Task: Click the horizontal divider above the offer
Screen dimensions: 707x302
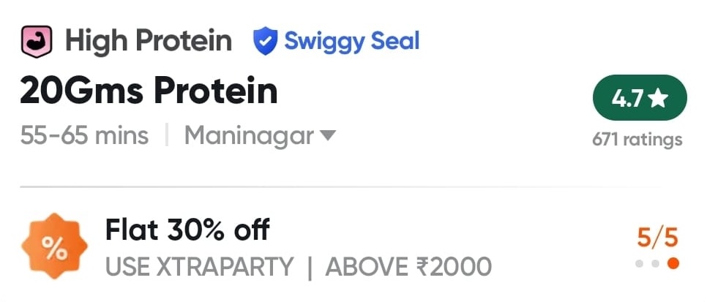Action: [x=351, y=187]
